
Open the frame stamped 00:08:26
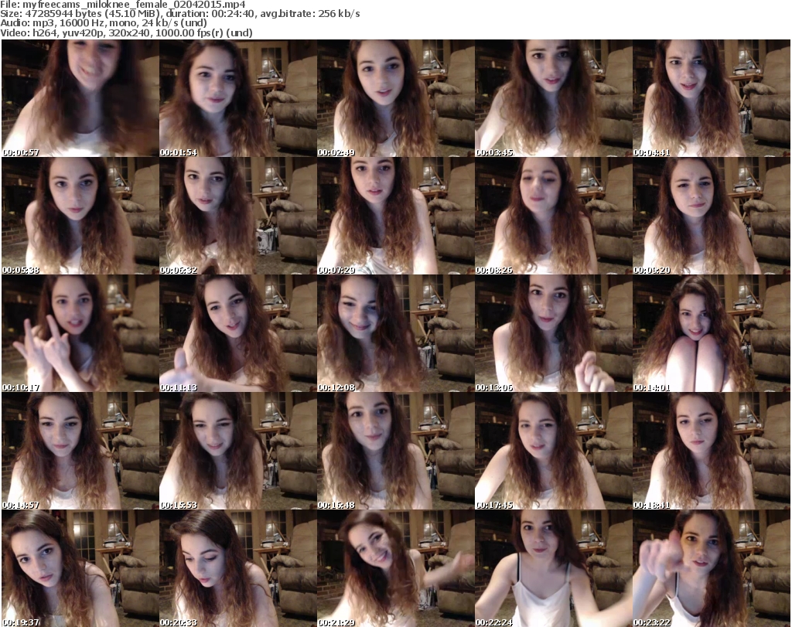click(553, 216)
